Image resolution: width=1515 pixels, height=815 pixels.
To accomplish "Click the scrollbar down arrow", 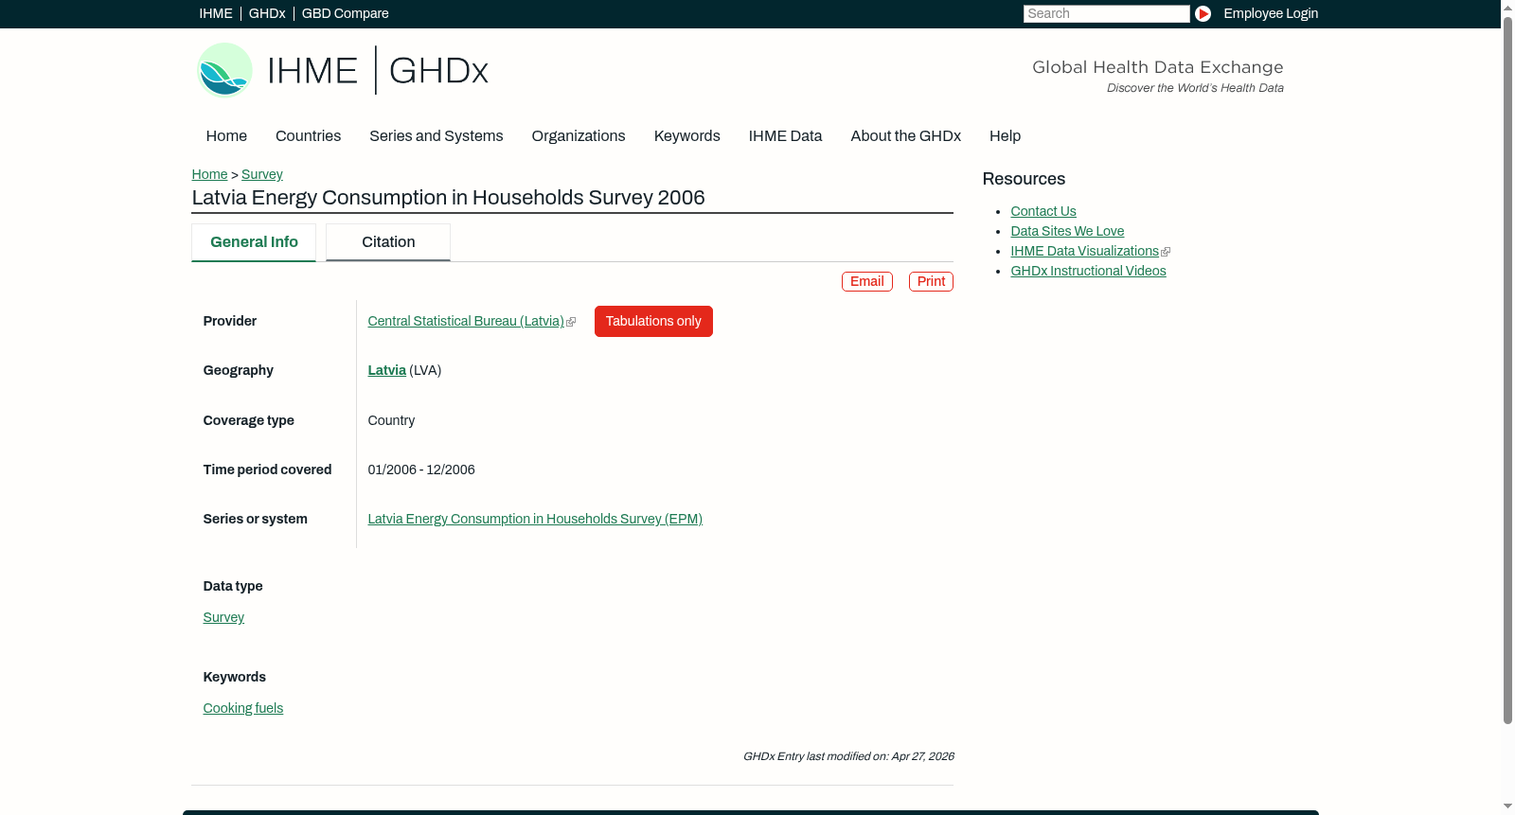I will point(1507,807).
